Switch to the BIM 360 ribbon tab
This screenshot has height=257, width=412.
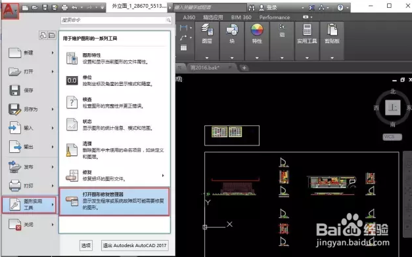point(241,17)
